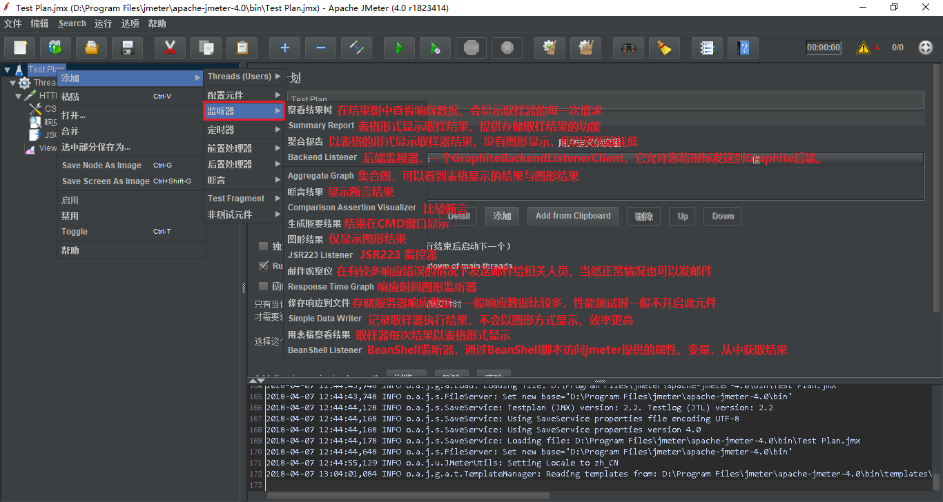Screen dimensions: 943x502
Task: Expand the Threads (Users) submenu
Action: [x=244, y=77]
